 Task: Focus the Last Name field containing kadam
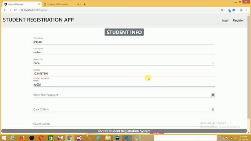(124, 52)
